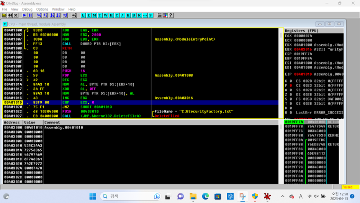
Task: Click the Step into toolbar icon
Action: coord(39,15)
